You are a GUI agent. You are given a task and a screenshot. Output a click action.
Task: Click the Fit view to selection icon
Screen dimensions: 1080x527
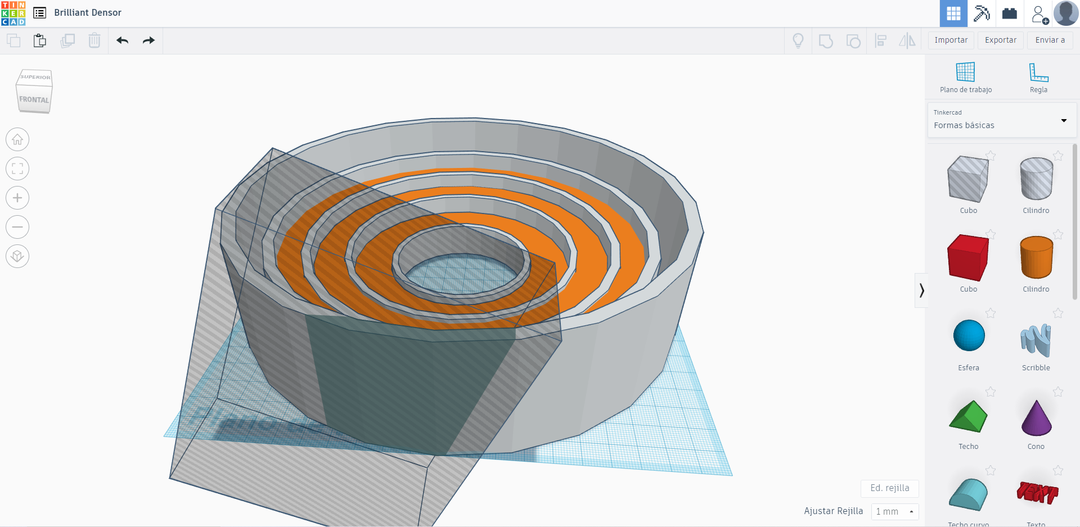[x=17, y=169]
